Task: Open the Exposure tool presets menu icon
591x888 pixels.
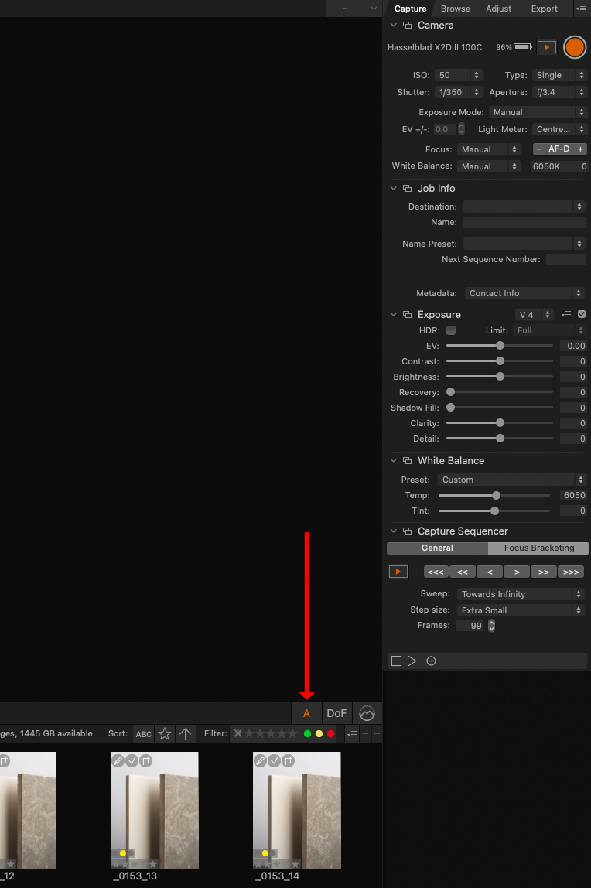Action: tap(566, 314)
